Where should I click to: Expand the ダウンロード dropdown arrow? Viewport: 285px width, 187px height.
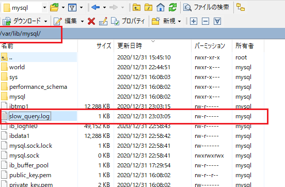pyautogui.click(x=45, y=21)
